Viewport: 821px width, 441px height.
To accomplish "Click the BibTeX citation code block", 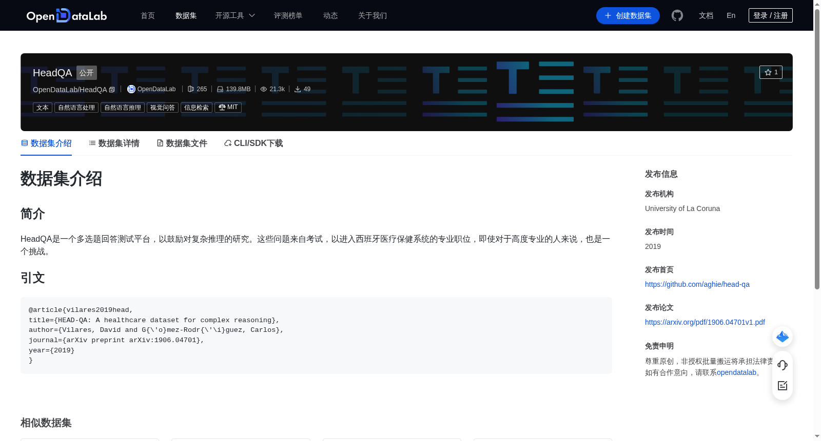I will [x=316, y=335].
